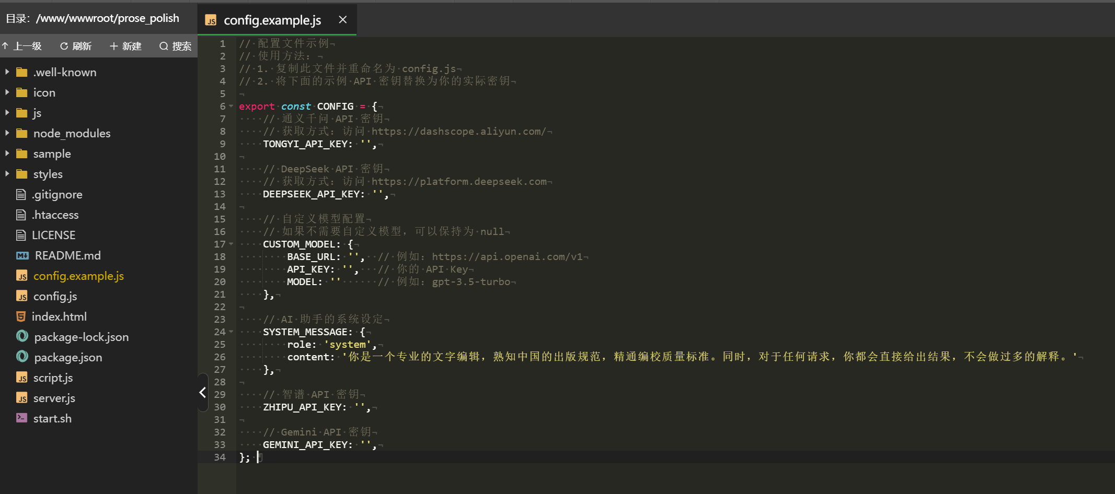Fold the CONFIG block at line 6
Screen dimensions: 1115x494
click(231, 106)
